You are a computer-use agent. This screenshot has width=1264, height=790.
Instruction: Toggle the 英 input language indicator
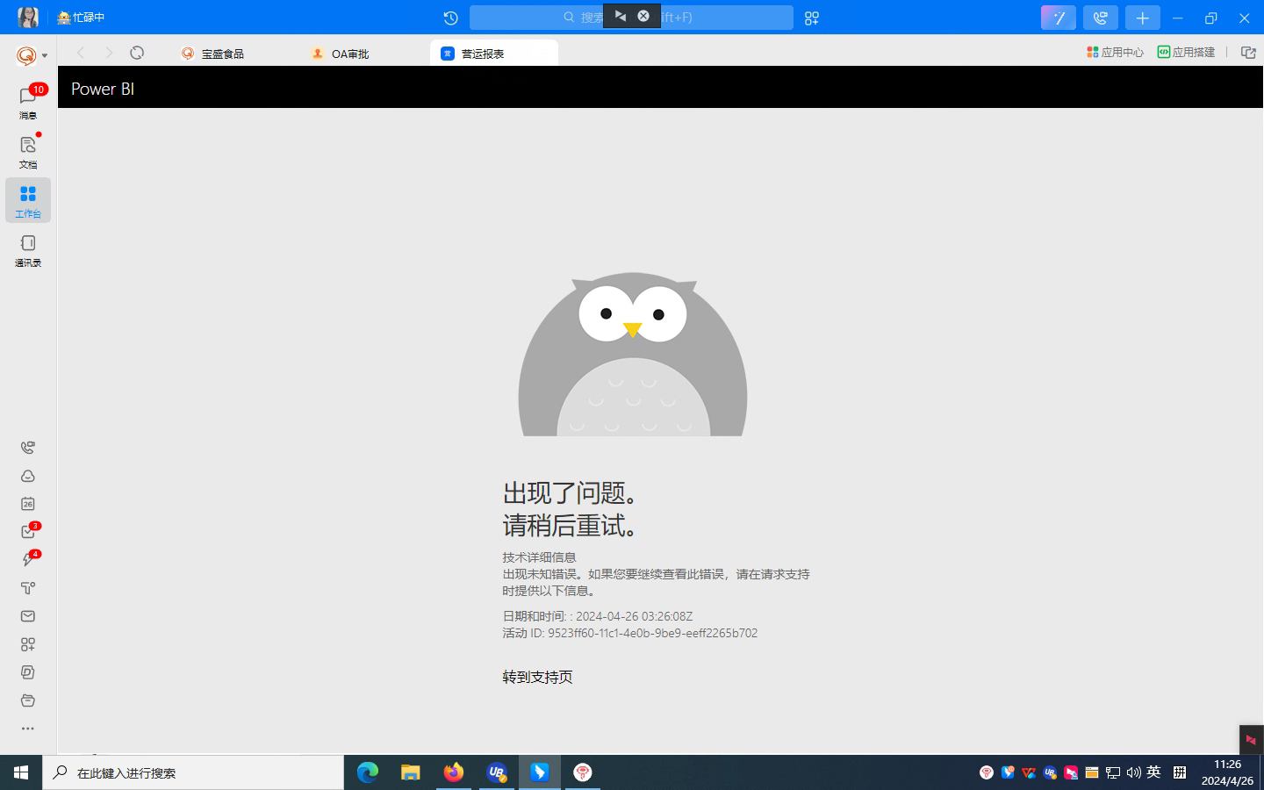pos(1154,772)
